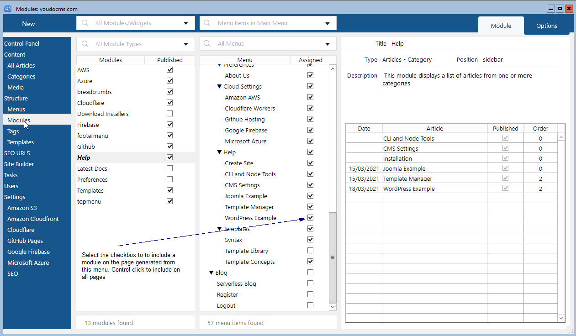Image resolution: width=576 pixels, height=336 pixels.
Task: Toggle Published checkbox for Latest Docs module
Action: coord(170,168)
